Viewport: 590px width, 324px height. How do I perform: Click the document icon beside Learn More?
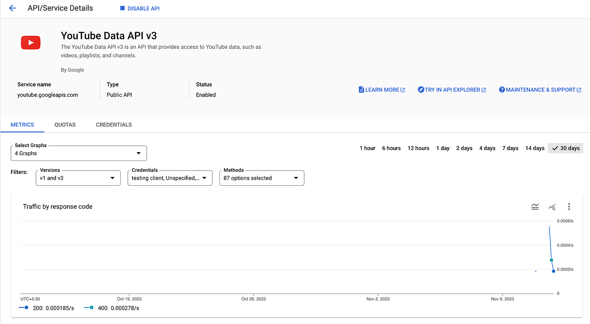(x=361, y=90)
